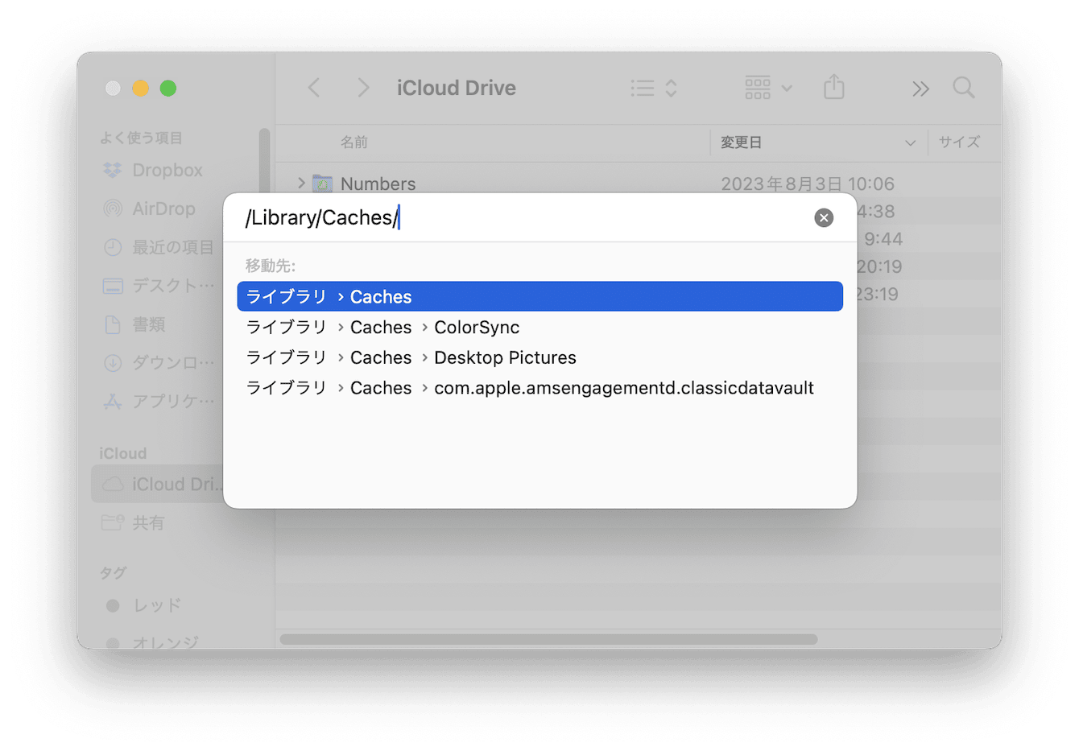Image resolution: width=1079 pixels, height=751 pixels.
Task: Clear the Go to Folder path field
Action: pyautogui.click(x=823, y=217)
